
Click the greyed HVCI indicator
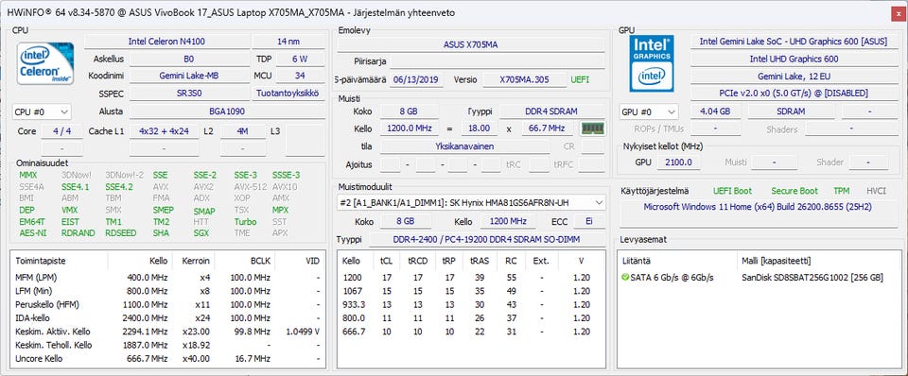click(876, 190)
